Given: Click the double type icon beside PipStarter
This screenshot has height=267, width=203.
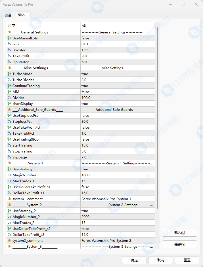Looking at the screenshot, I should 9,62.
